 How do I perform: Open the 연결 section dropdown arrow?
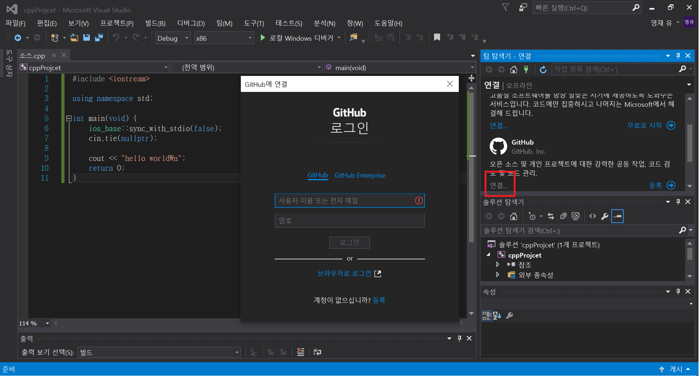point(689,85)
